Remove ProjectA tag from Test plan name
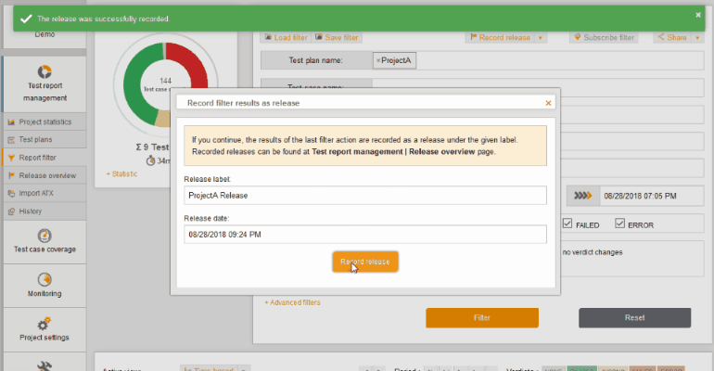Viewport: 714px width, 371px height. [378, 60]
